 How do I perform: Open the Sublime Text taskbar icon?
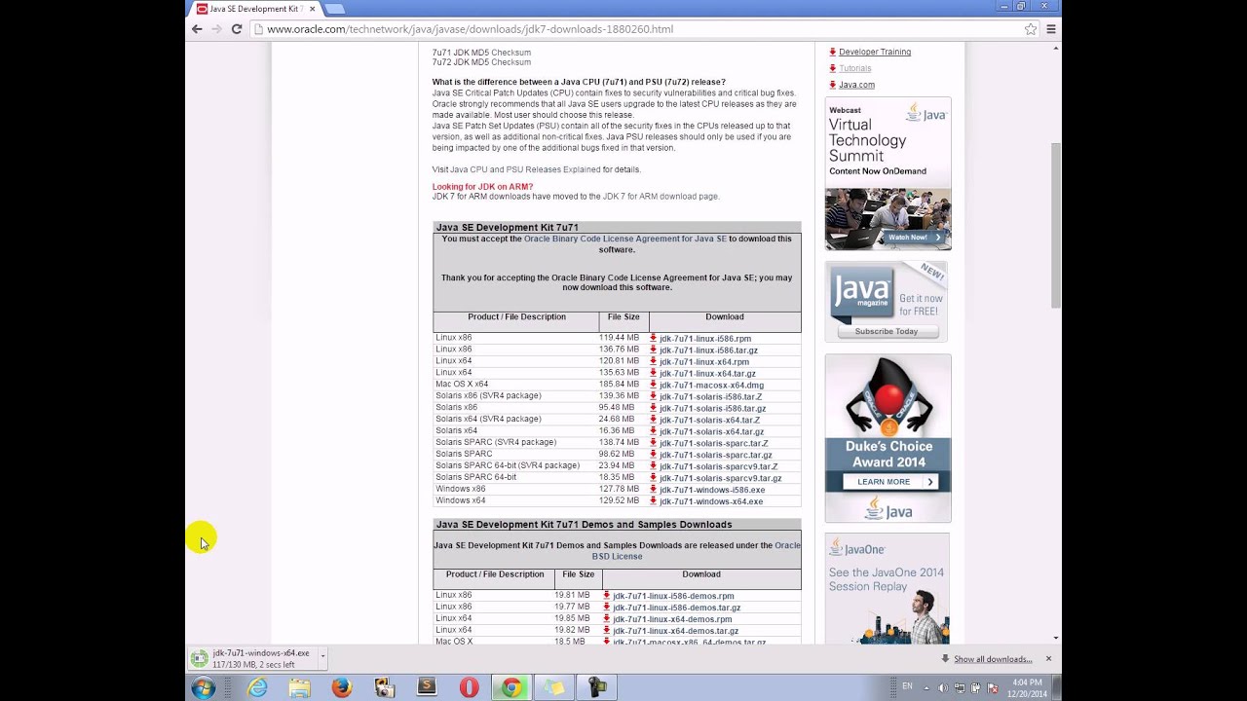coord(427,687)
